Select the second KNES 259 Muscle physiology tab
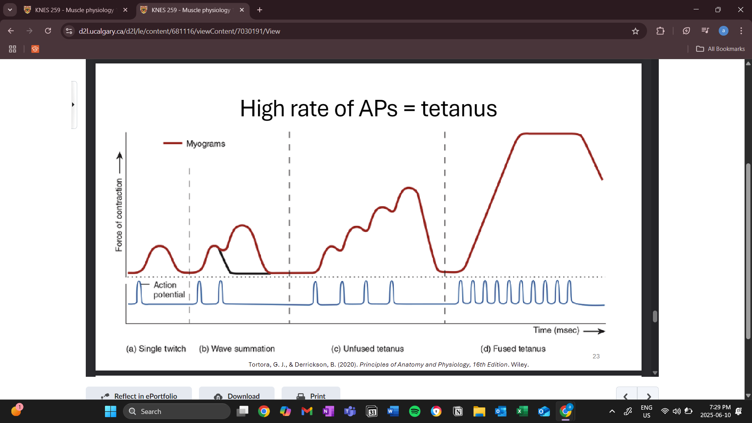The width and height of the screenshot is (752, 423). point(191,10)
